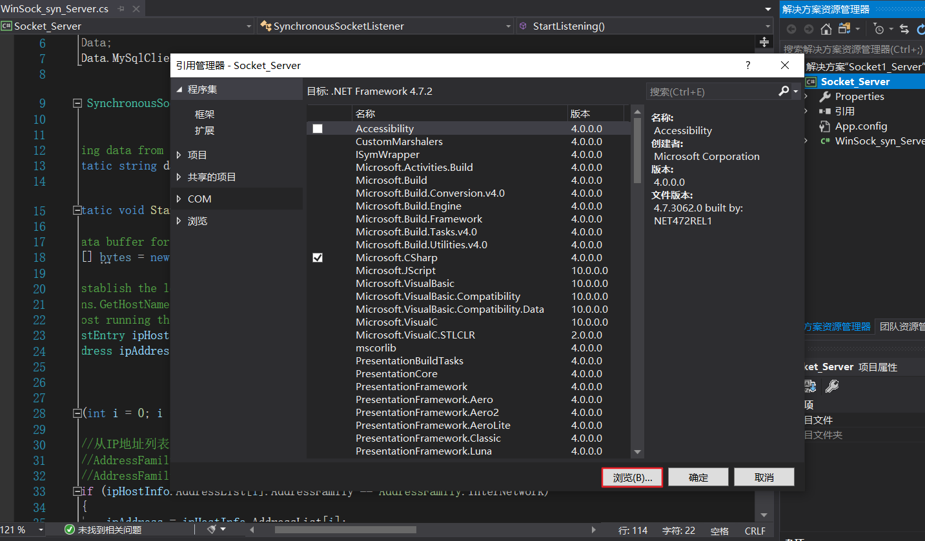Expand the 共享的项目 category
The height and width of the screenshot is (541, 925).
click(x=179, y=177)
